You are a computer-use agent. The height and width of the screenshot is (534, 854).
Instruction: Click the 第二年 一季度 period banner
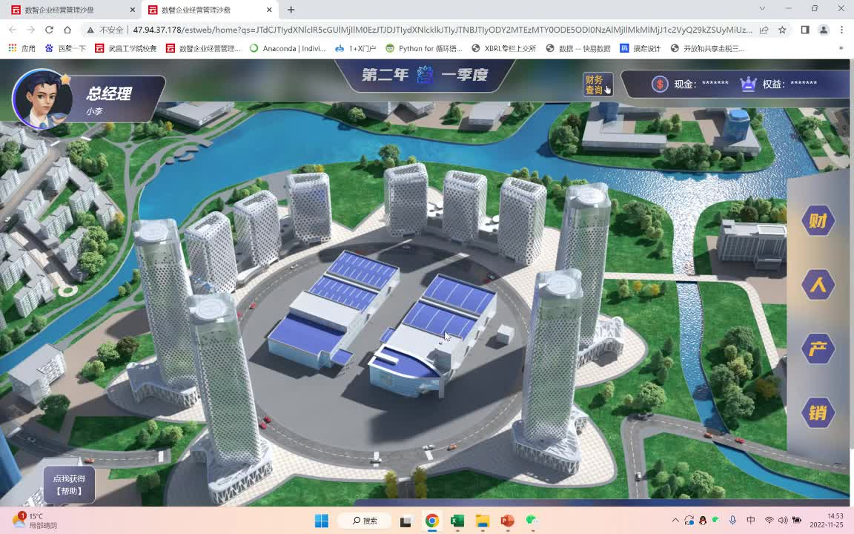[425, 75]
